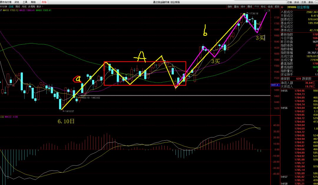Click the 1736.18 high price label
The height and width of the screenshot is (185, 318).
point(254,14)
